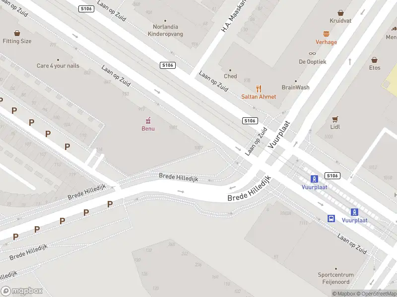Click the Care 4 your nails label

pos(58,66)
